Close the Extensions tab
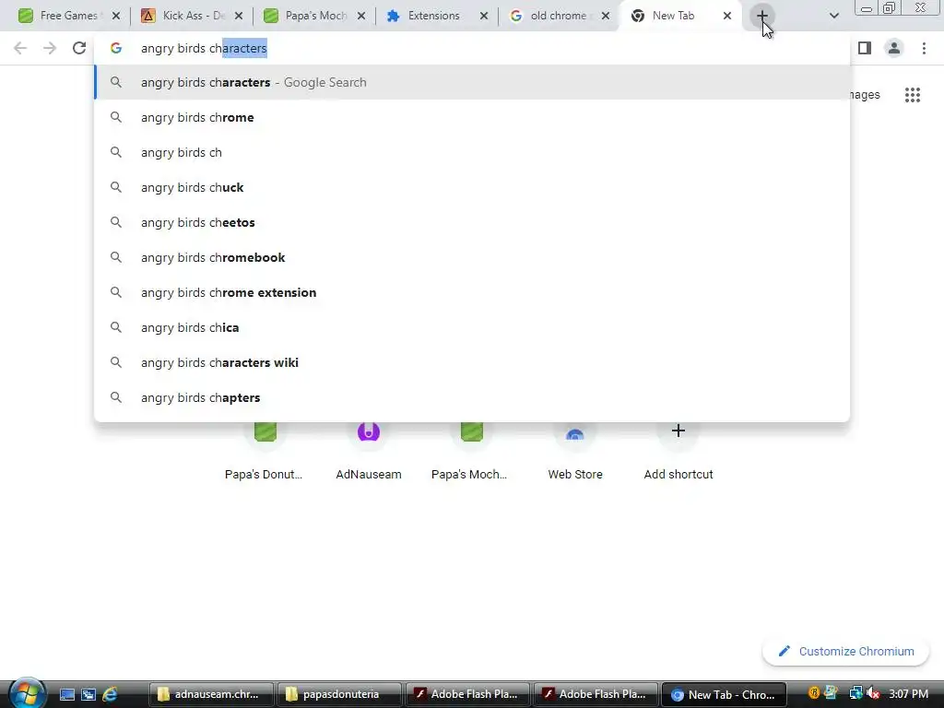 pos(484,16)
